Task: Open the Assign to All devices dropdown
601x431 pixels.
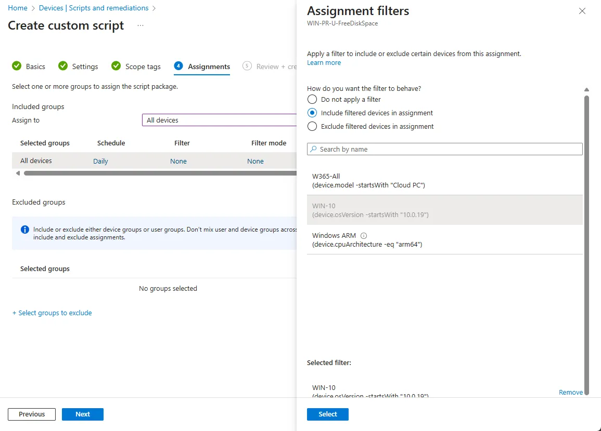Action: (219, 120)
